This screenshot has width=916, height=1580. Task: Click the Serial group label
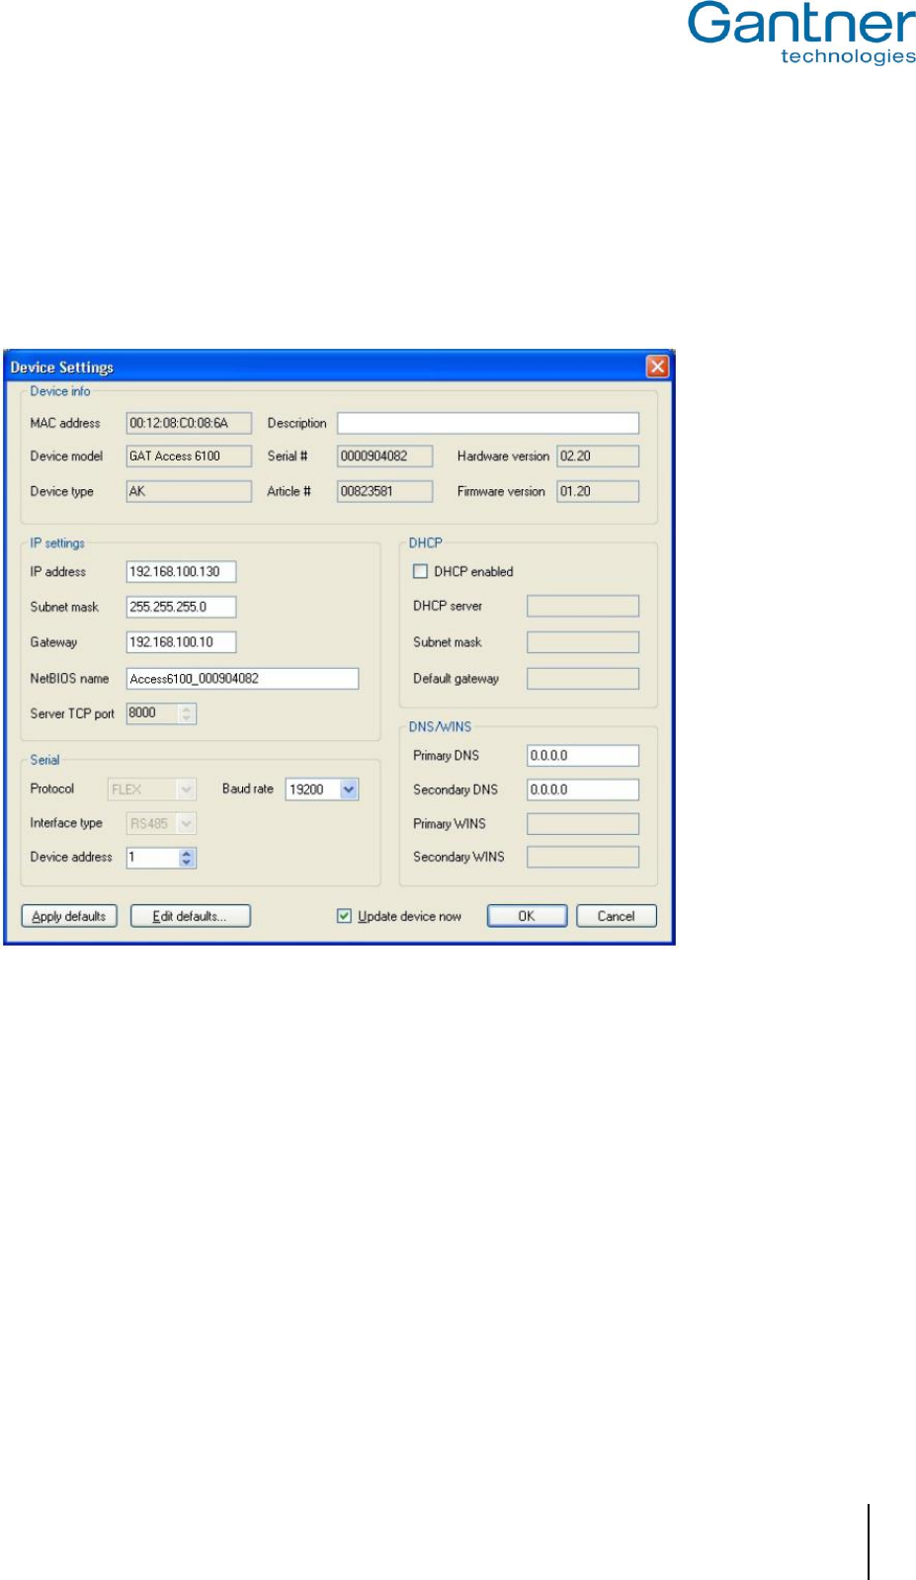click(44, 760)
